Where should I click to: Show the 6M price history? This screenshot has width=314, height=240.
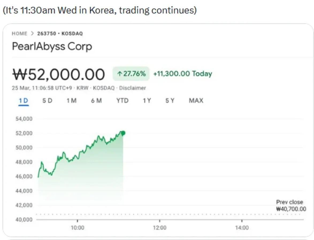pyautogui.click(x=96, y=101)
